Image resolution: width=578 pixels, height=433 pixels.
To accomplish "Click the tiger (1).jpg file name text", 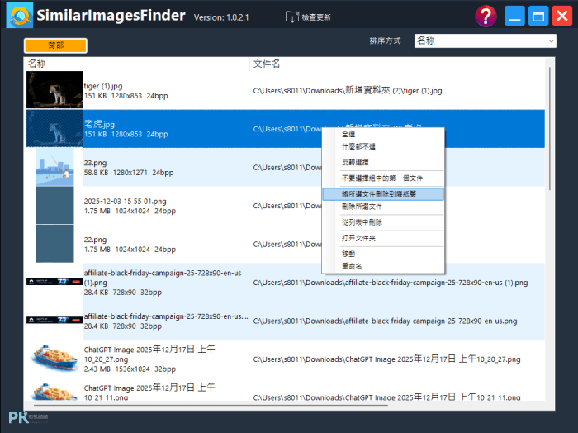I will (x=103, y=86).
